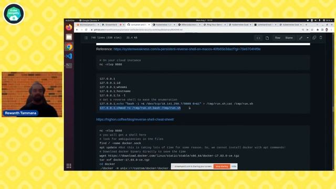The image size is (336, 189).
Task: Click the highlighted chmod +x /tmp/run.sh line
Action: [140, 108]
